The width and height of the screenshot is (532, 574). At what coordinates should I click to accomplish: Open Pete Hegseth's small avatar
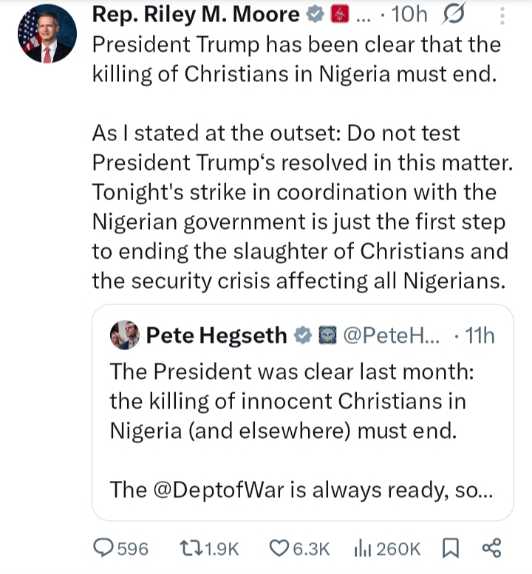[x=124, y=335]
